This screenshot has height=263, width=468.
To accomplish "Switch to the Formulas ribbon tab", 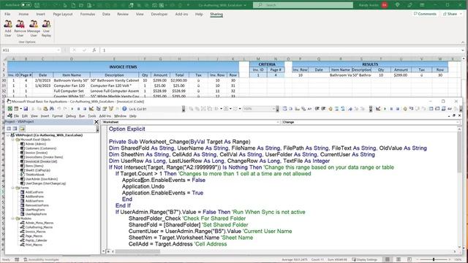I will (x=88, y=14).
